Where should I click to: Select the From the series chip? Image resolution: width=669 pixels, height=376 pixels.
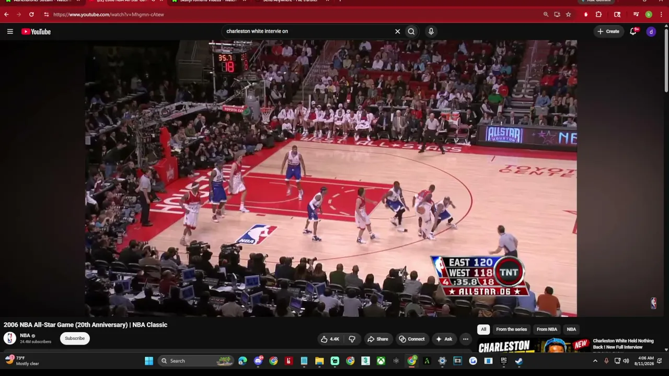[x=511, y=330]
